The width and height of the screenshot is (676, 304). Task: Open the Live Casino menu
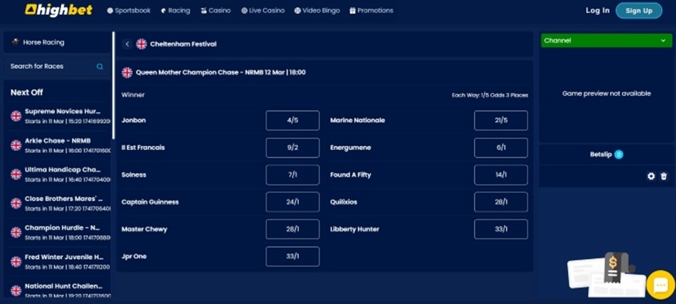click(263, 11)
